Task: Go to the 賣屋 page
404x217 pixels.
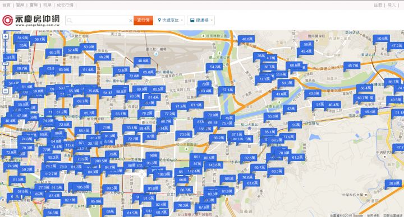Action: [x=34, y=5]
